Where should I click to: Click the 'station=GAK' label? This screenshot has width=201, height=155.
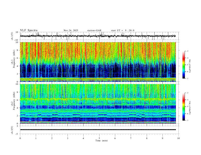click(x=94, y=30)
